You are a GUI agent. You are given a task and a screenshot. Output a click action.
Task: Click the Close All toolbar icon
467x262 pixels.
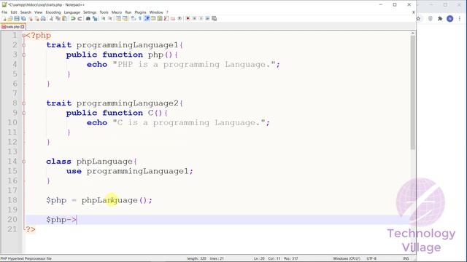[37, 18]
